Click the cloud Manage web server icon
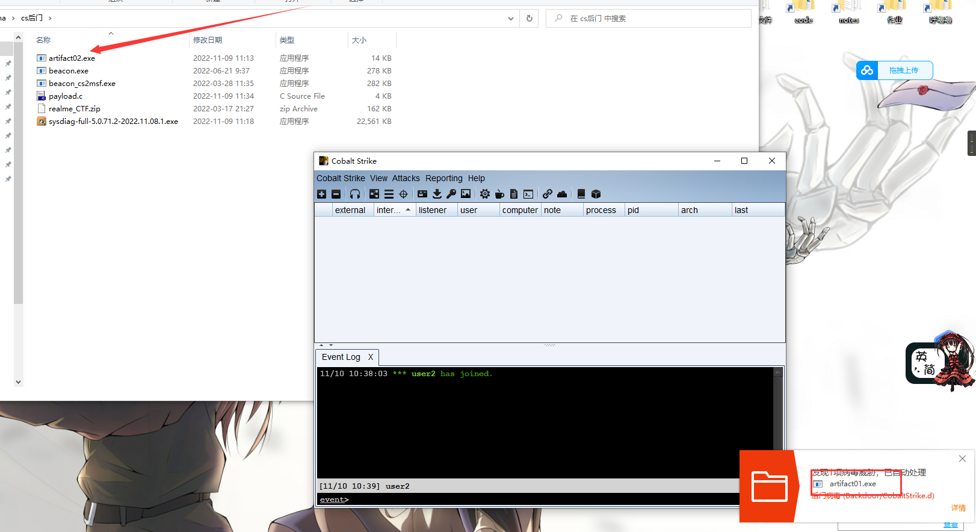 coord(562,194)
